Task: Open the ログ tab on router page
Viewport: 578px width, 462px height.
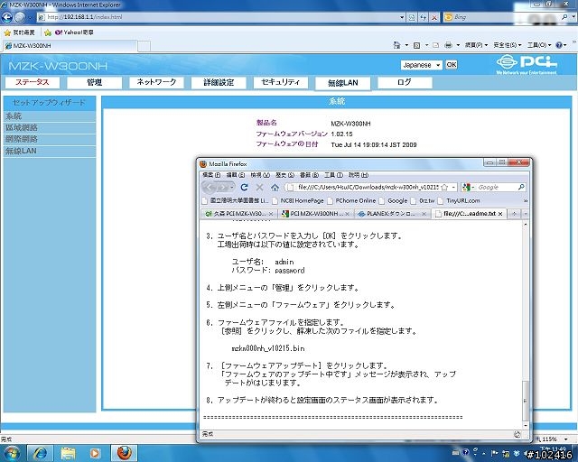Action: [405, 82]
